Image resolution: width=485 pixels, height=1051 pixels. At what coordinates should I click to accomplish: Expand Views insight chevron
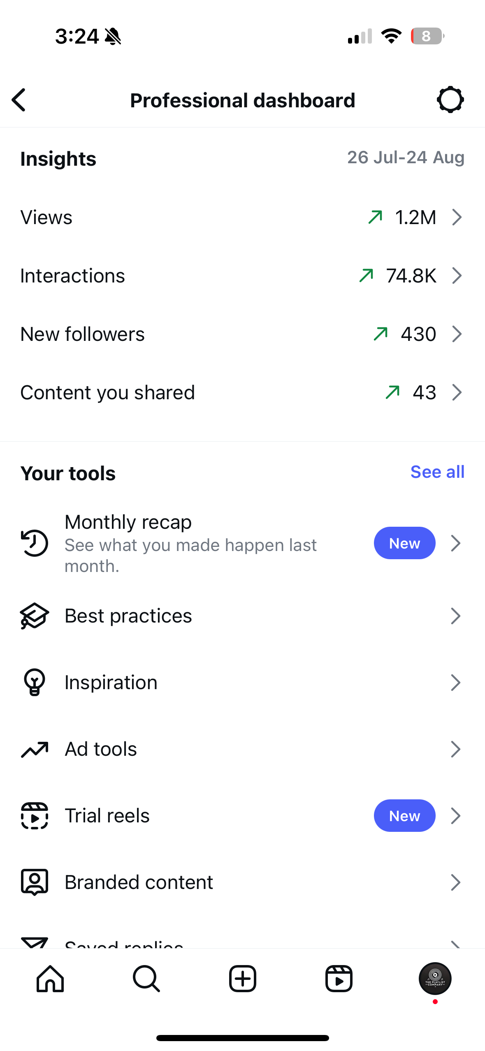(x=457, y=217)
